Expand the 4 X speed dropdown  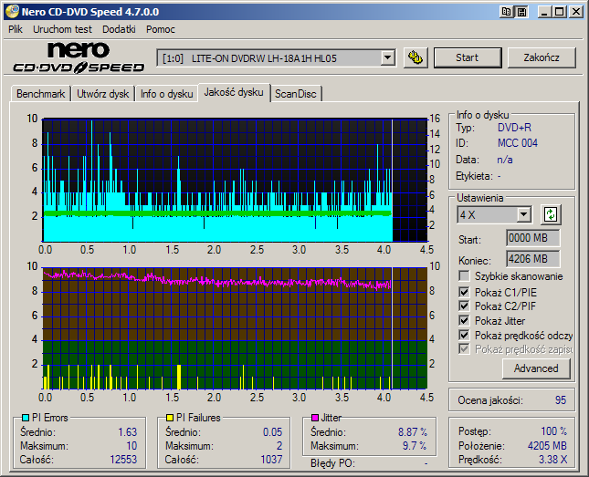click(x=523, y=215)
